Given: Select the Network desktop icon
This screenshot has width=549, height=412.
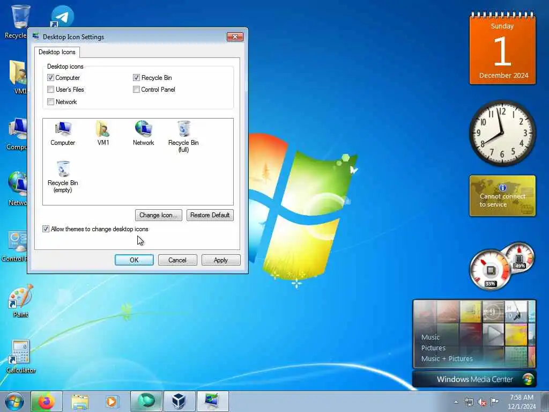Looking at the screenshot, I should click(x=18, y=188).
